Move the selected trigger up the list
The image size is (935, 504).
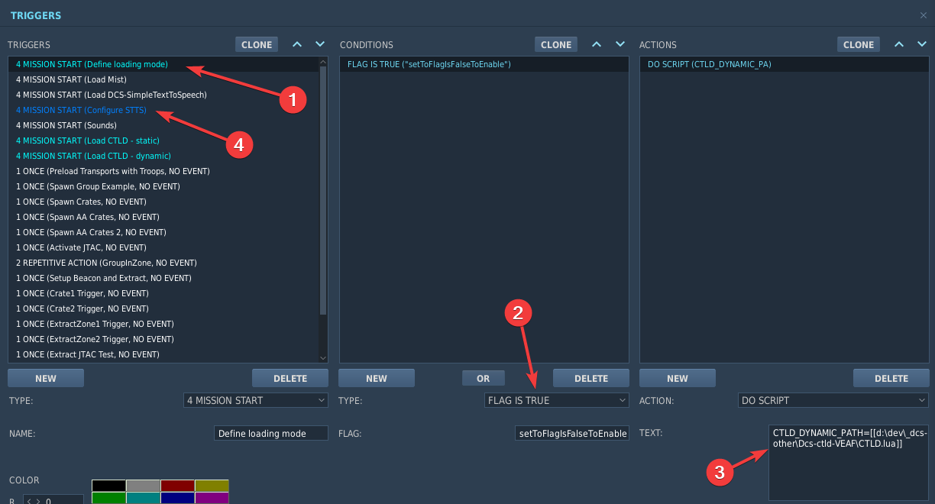[x=296, y=44]
